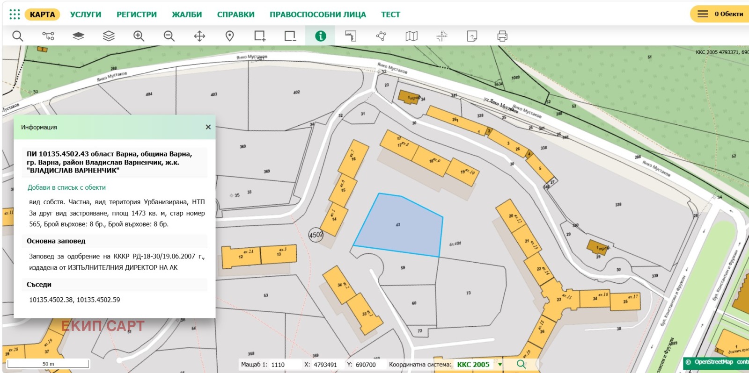Select the remove-from-selection rectangle tool

290,36
